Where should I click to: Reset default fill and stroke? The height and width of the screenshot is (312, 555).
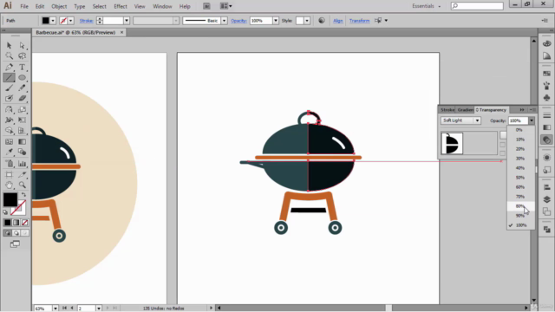[5, 212]
